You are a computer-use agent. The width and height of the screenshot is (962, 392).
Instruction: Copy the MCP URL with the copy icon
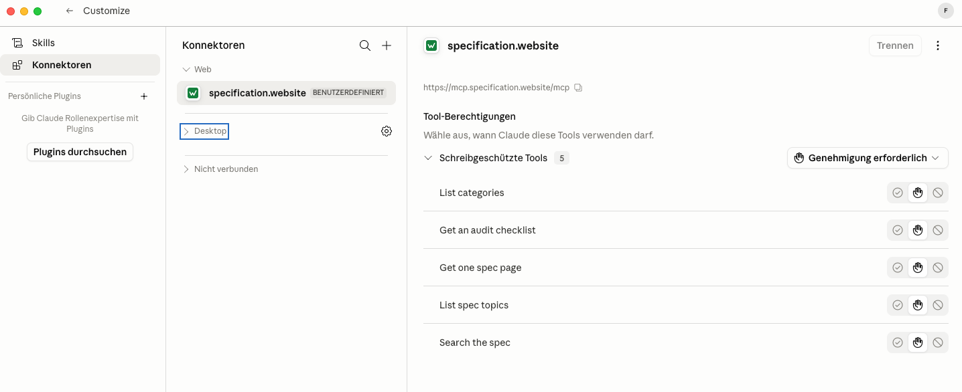coord(578,88)
